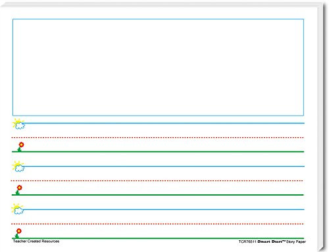Click the red flower icon on the first green baseline
This screenshot has height=252, width=329.
pyautogui.click(x=20, y=146)
